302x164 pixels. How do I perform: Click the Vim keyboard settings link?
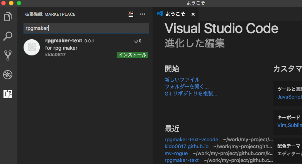(x=282, y=126)
